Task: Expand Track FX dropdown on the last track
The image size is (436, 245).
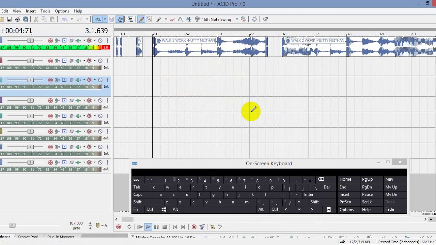Action: (84, 162)
